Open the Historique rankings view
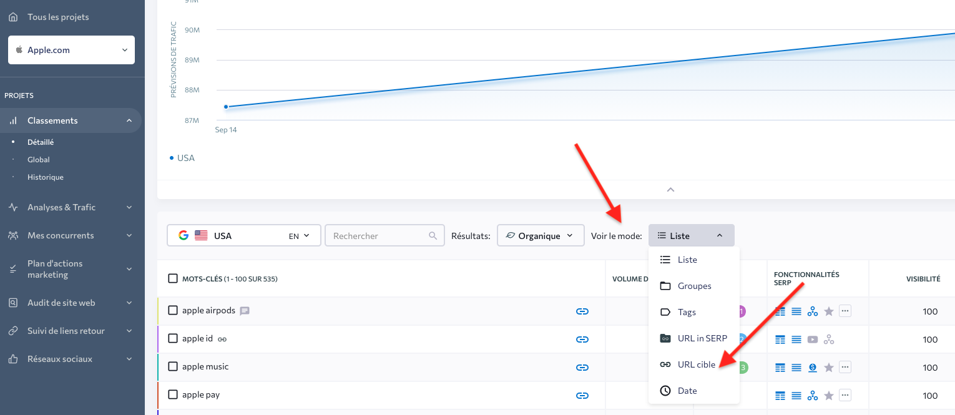This screenshot has height=415, width=955. pos(46,177)
